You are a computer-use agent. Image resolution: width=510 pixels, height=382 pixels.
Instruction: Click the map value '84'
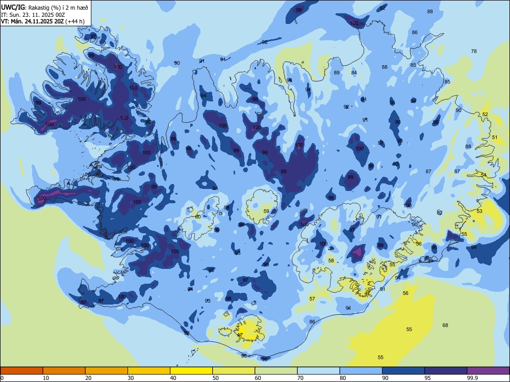click(x=354, y=73)
